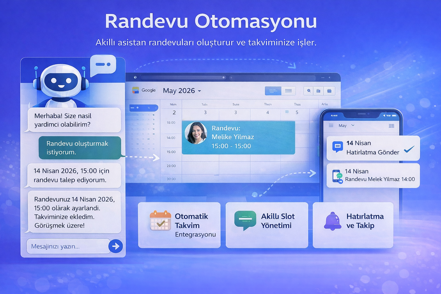Open the phone hamburger menu icon
The height and width of the screenshot is (294, 441).
tap(331, 125)
